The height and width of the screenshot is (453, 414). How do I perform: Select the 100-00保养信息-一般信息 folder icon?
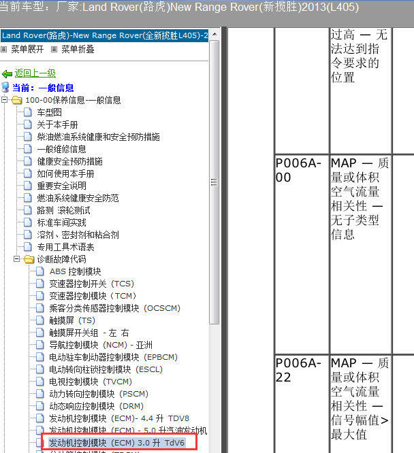point(17,100)
